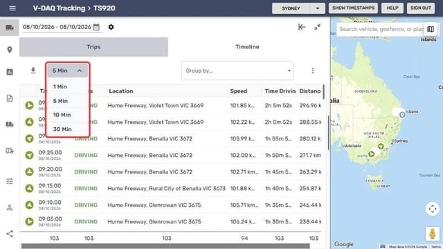This screenshot has height=249, width=443.
Task: Click the V-DAQ Tracking breadcrumb
Action: (59, 8)
